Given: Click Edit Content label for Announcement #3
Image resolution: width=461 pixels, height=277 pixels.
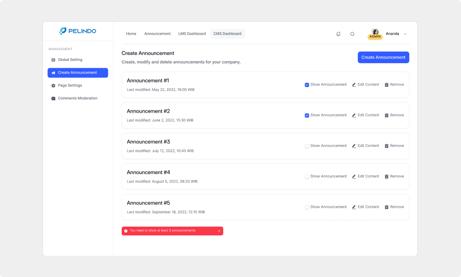Looking at the screenshot, I should tap(368, 146).
